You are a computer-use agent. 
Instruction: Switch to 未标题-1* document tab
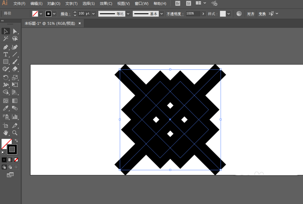click(50, 23)
